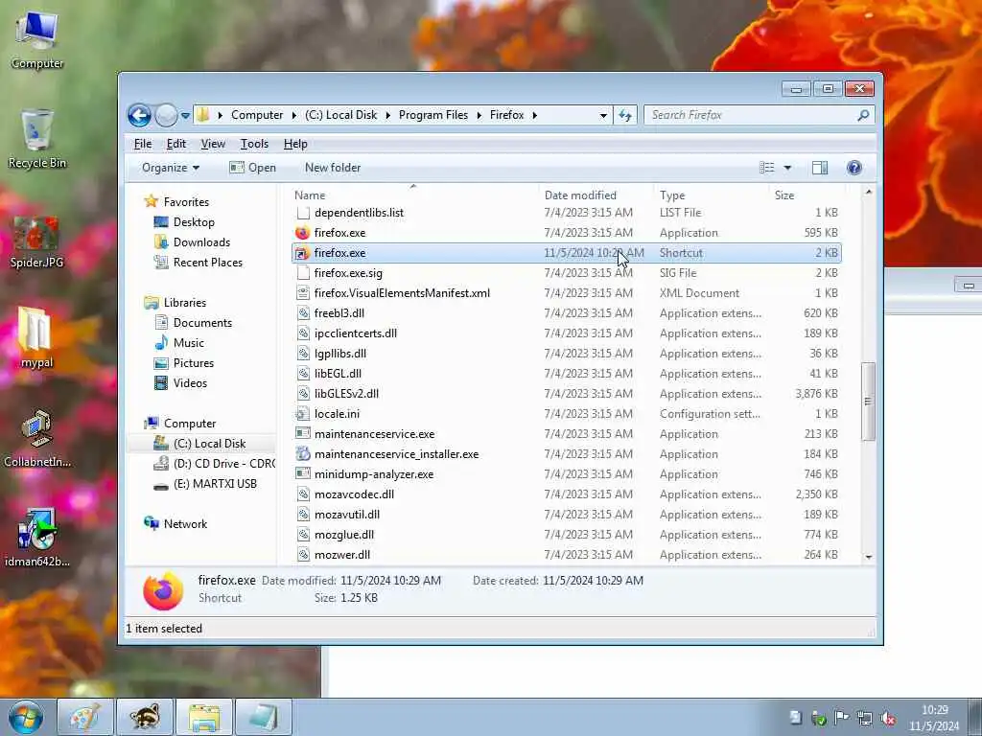Open (E:) MARTXI USB drive
Screen dimensions: 982x736
click(215, 484)
